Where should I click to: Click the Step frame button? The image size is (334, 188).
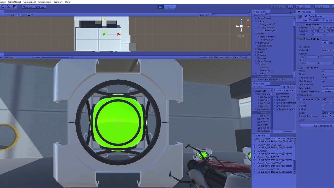pos(173,7)
